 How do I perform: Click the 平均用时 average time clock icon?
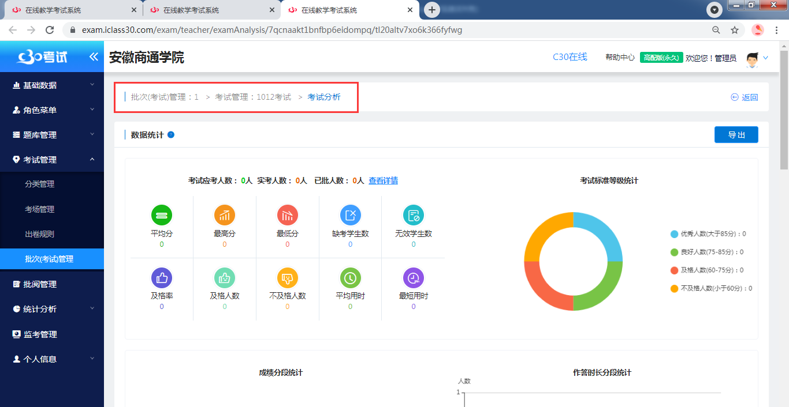(350, 277)
